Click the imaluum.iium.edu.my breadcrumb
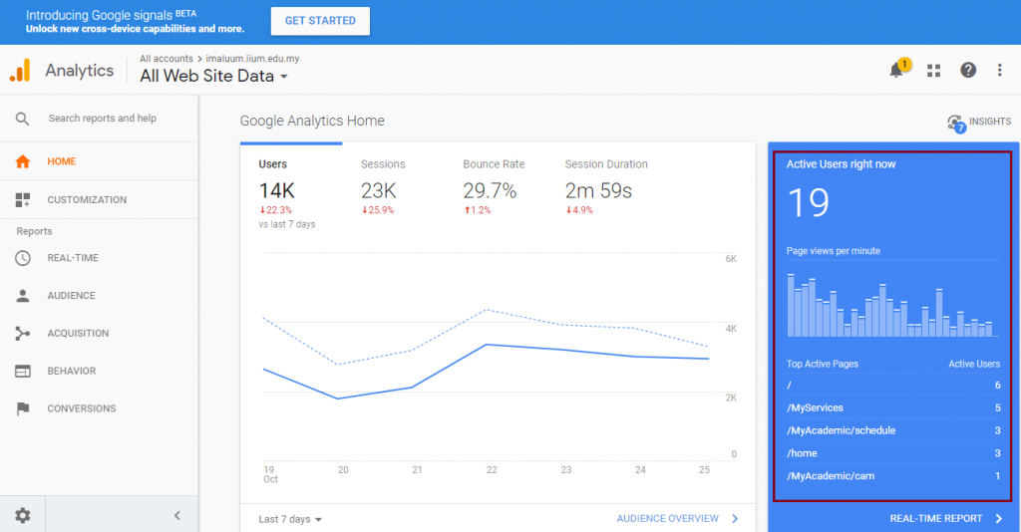This screenshot has height=532, width=1021. (252, 59)
